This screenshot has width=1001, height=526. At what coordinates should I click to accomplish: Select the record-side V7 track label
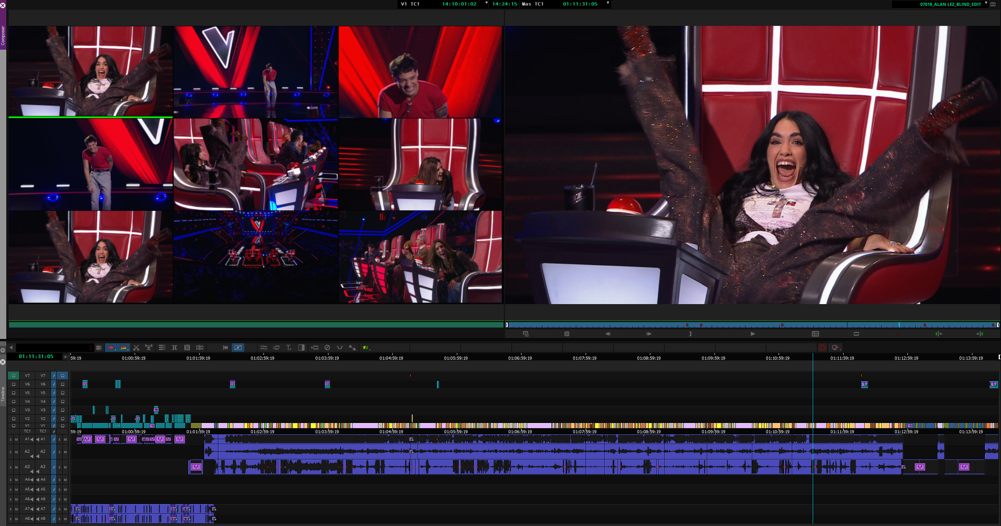(43, 376)
